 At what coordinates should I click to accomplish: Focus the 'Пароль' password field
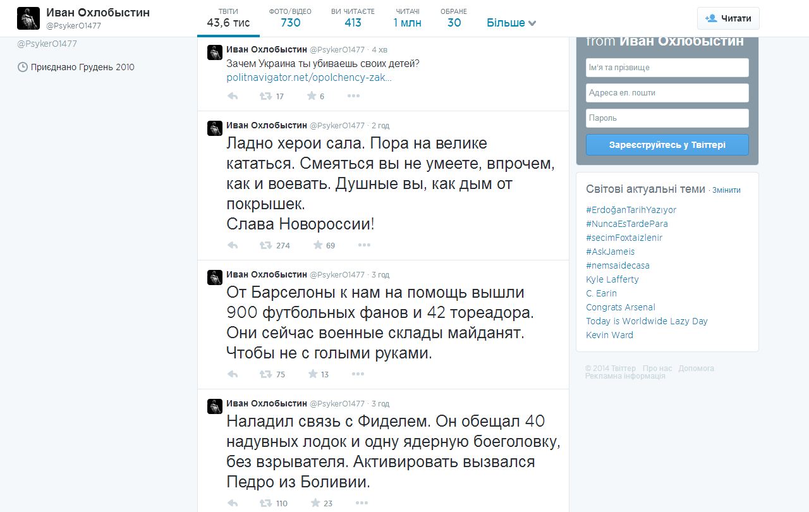point(667,118)
